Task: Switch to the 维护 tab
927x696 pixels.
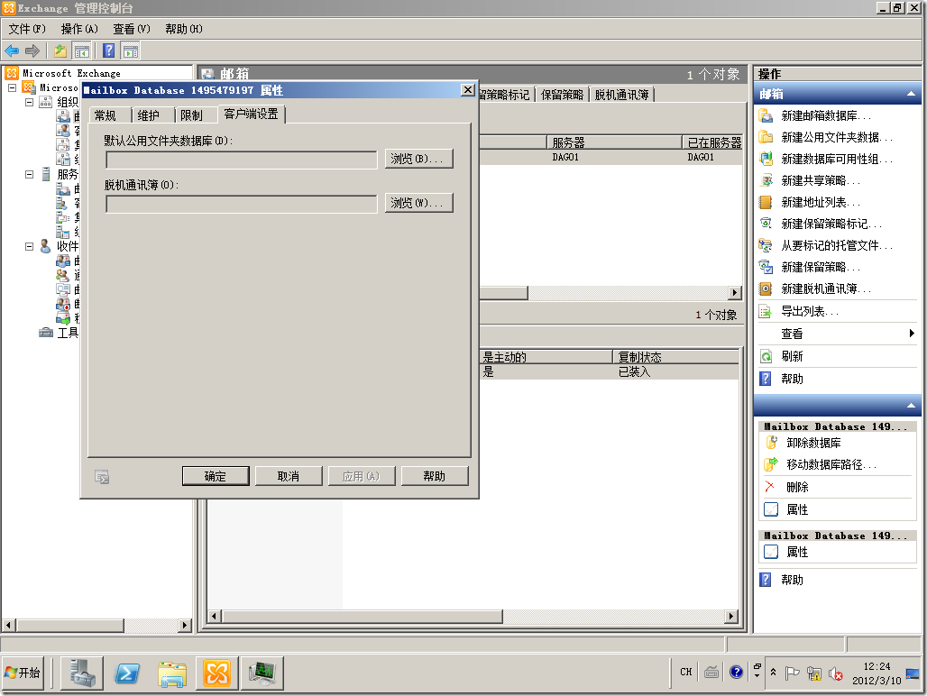Action: tap(148, 115)
